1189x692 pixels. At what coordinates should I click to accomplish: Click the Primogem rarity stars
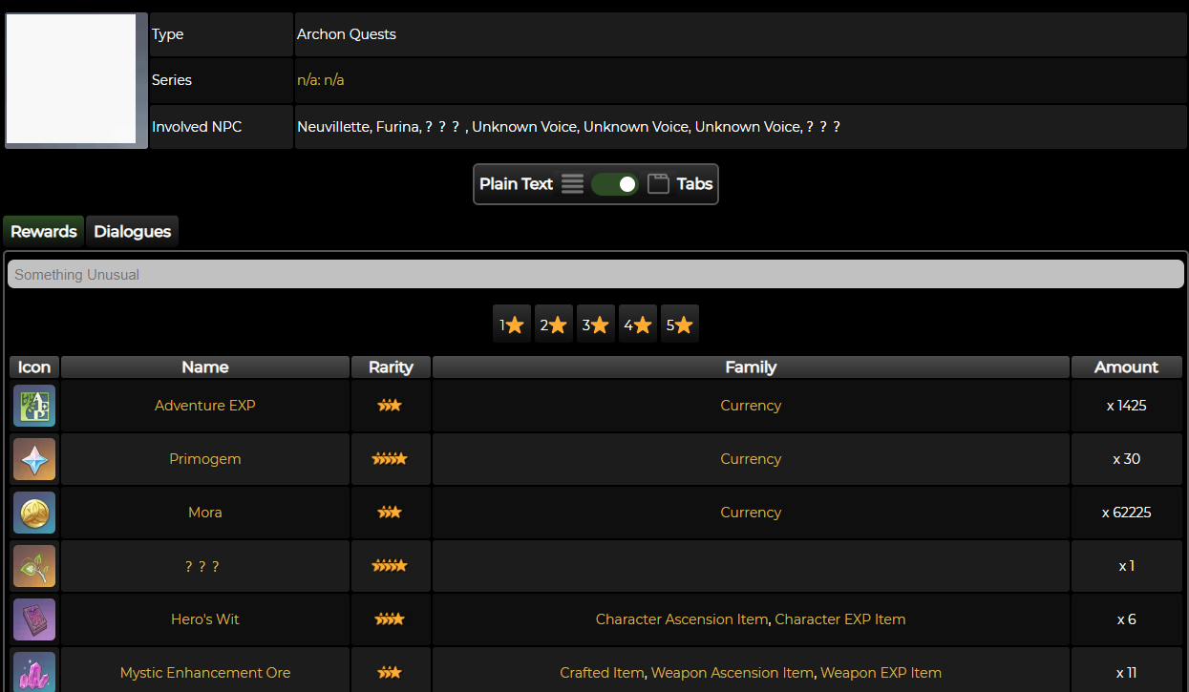[390, 459]
